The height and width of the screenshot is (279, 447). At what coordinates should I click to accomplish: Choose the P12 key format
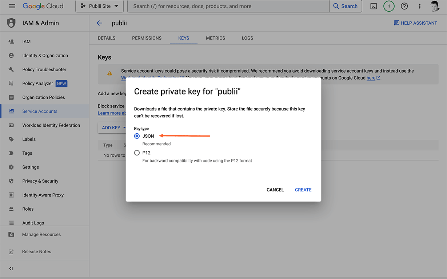[137, 153]
